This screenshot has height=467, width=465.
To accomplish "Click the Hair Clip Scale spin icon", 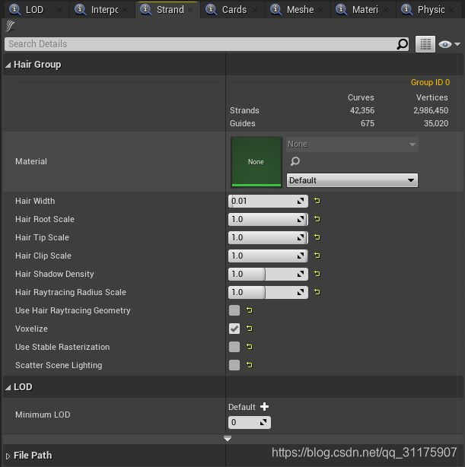I will [301, 256].
